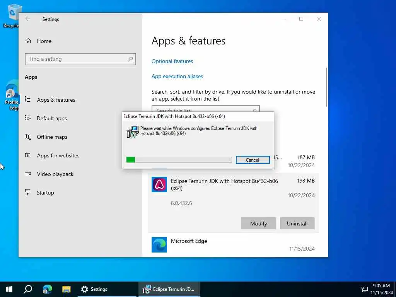This screenshot has height=297, width=396.
Task: Click the magnifier icon in Find a setting
Action: pyautogui.click(x=130, y=59)
